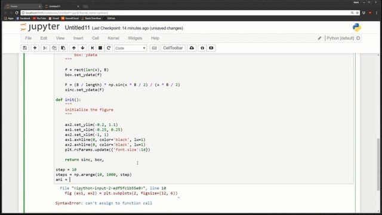Close the Home browser tab
Image resolution: width=382 pixels, height=215 pixels.
pyautogui.click(x=39, y=6)
